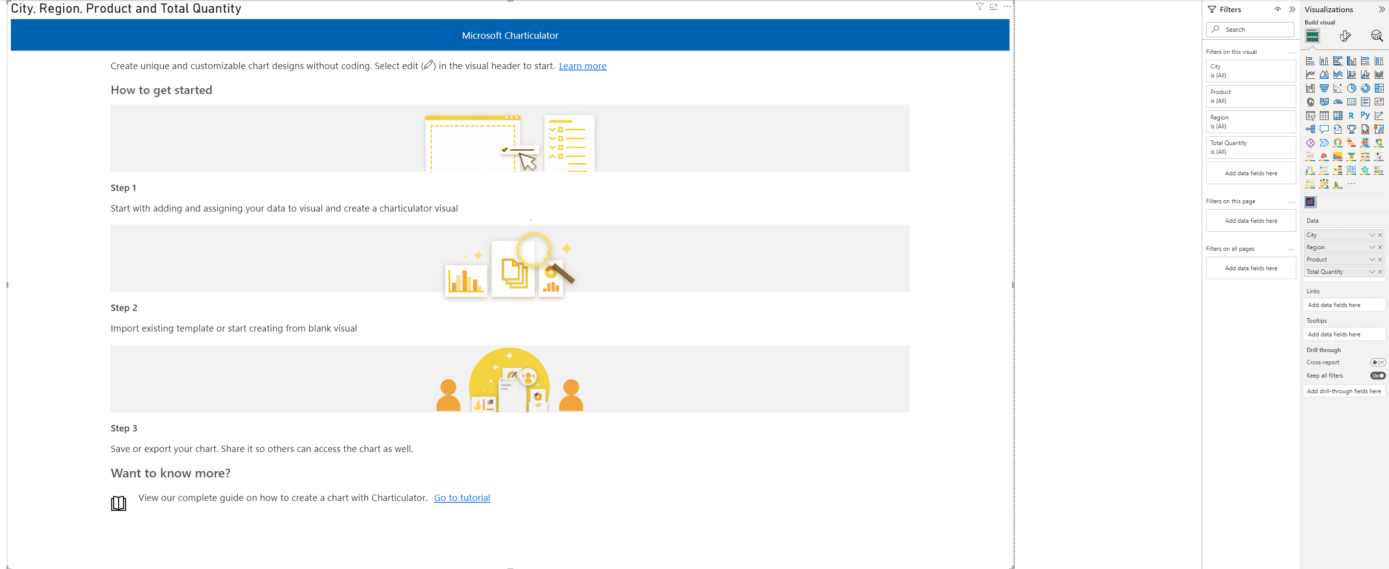Select the Charticulator visual icon below gallery
Image resolution: width=1389 pixels, height=569 pixels.
tap(1310, 202)
